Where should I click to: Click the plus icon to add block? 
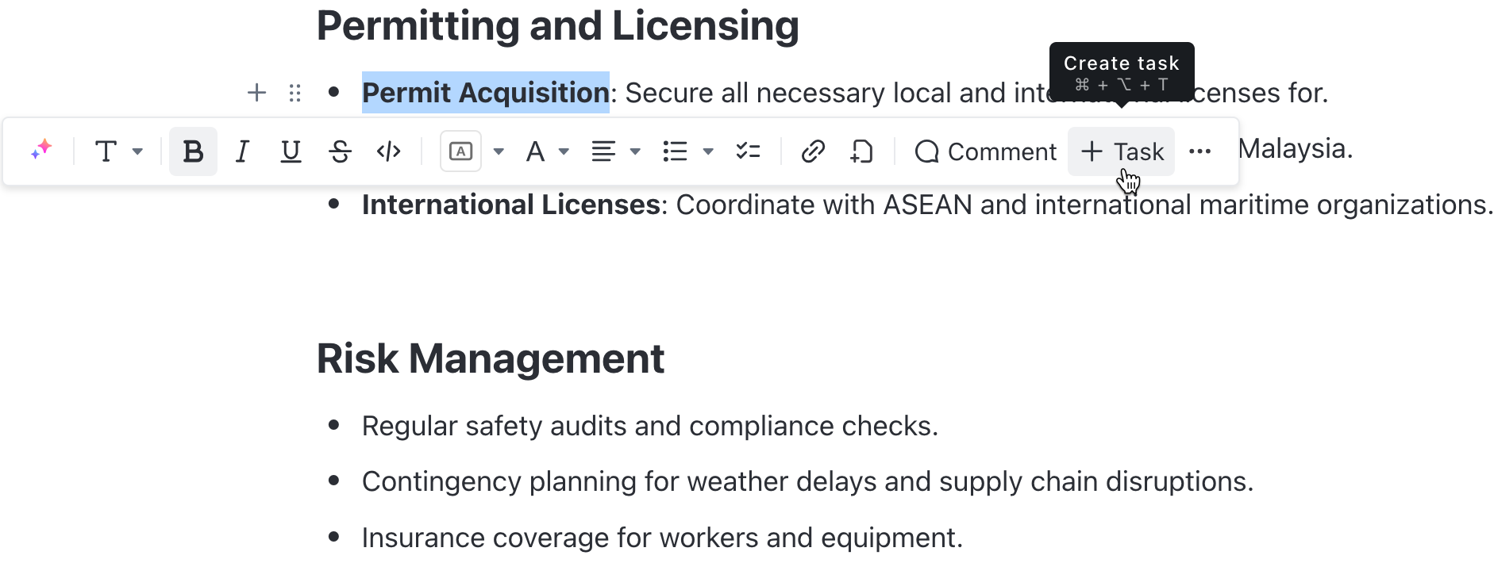pyautogui.click(x=256, y=93)
